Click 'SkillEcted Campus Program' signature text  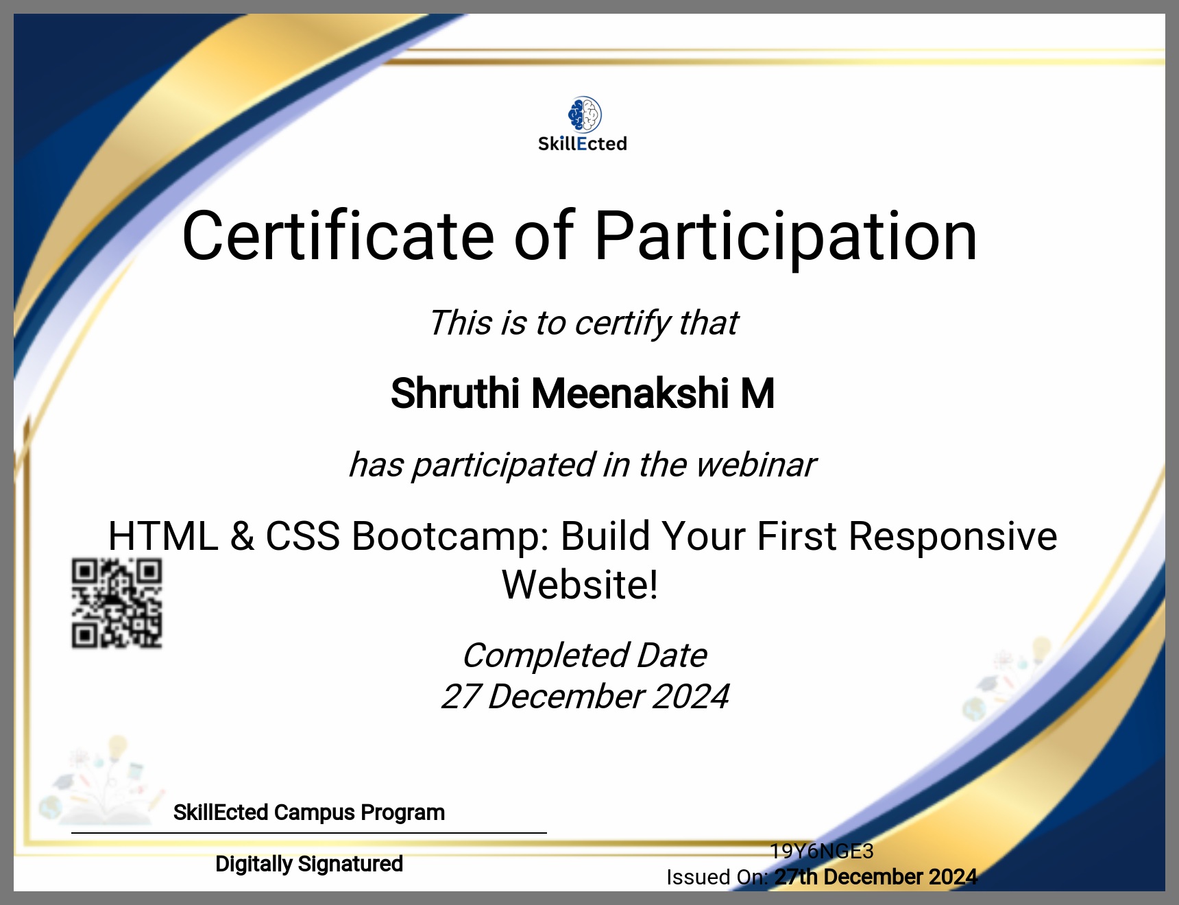point(308,812)
